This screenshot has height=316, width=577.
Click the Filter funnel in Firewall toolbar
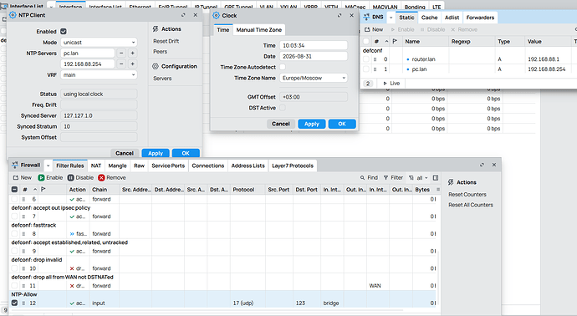(x=386, y=178)
